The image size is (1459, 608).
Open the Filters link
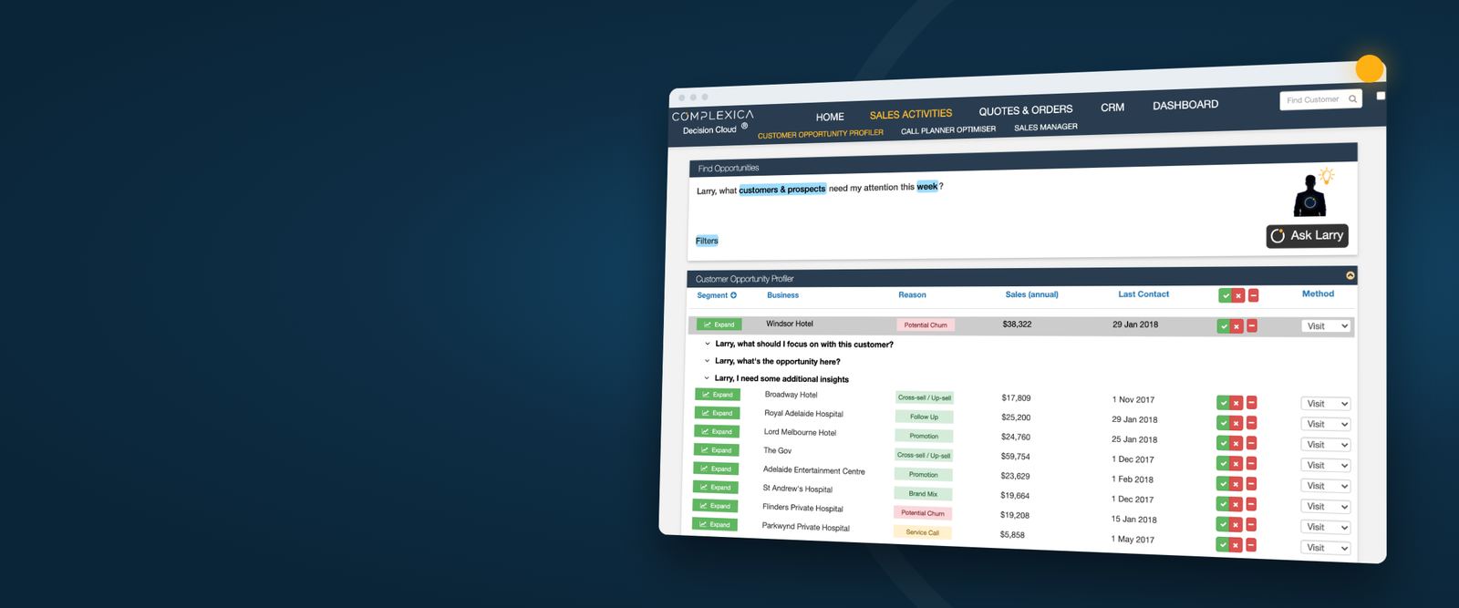point(707,241)
